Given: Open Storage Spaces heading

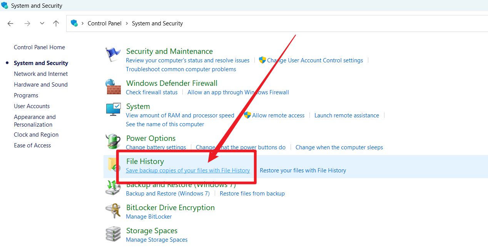Looking at the screenshot, I should 152,231.
